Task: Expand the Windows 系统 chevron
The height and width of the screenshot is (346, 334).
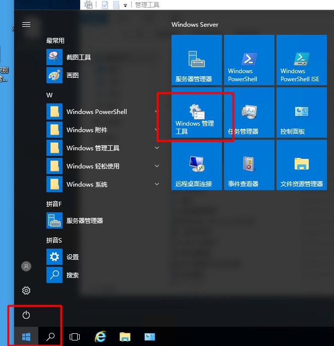Action: (x=157, y=184)
